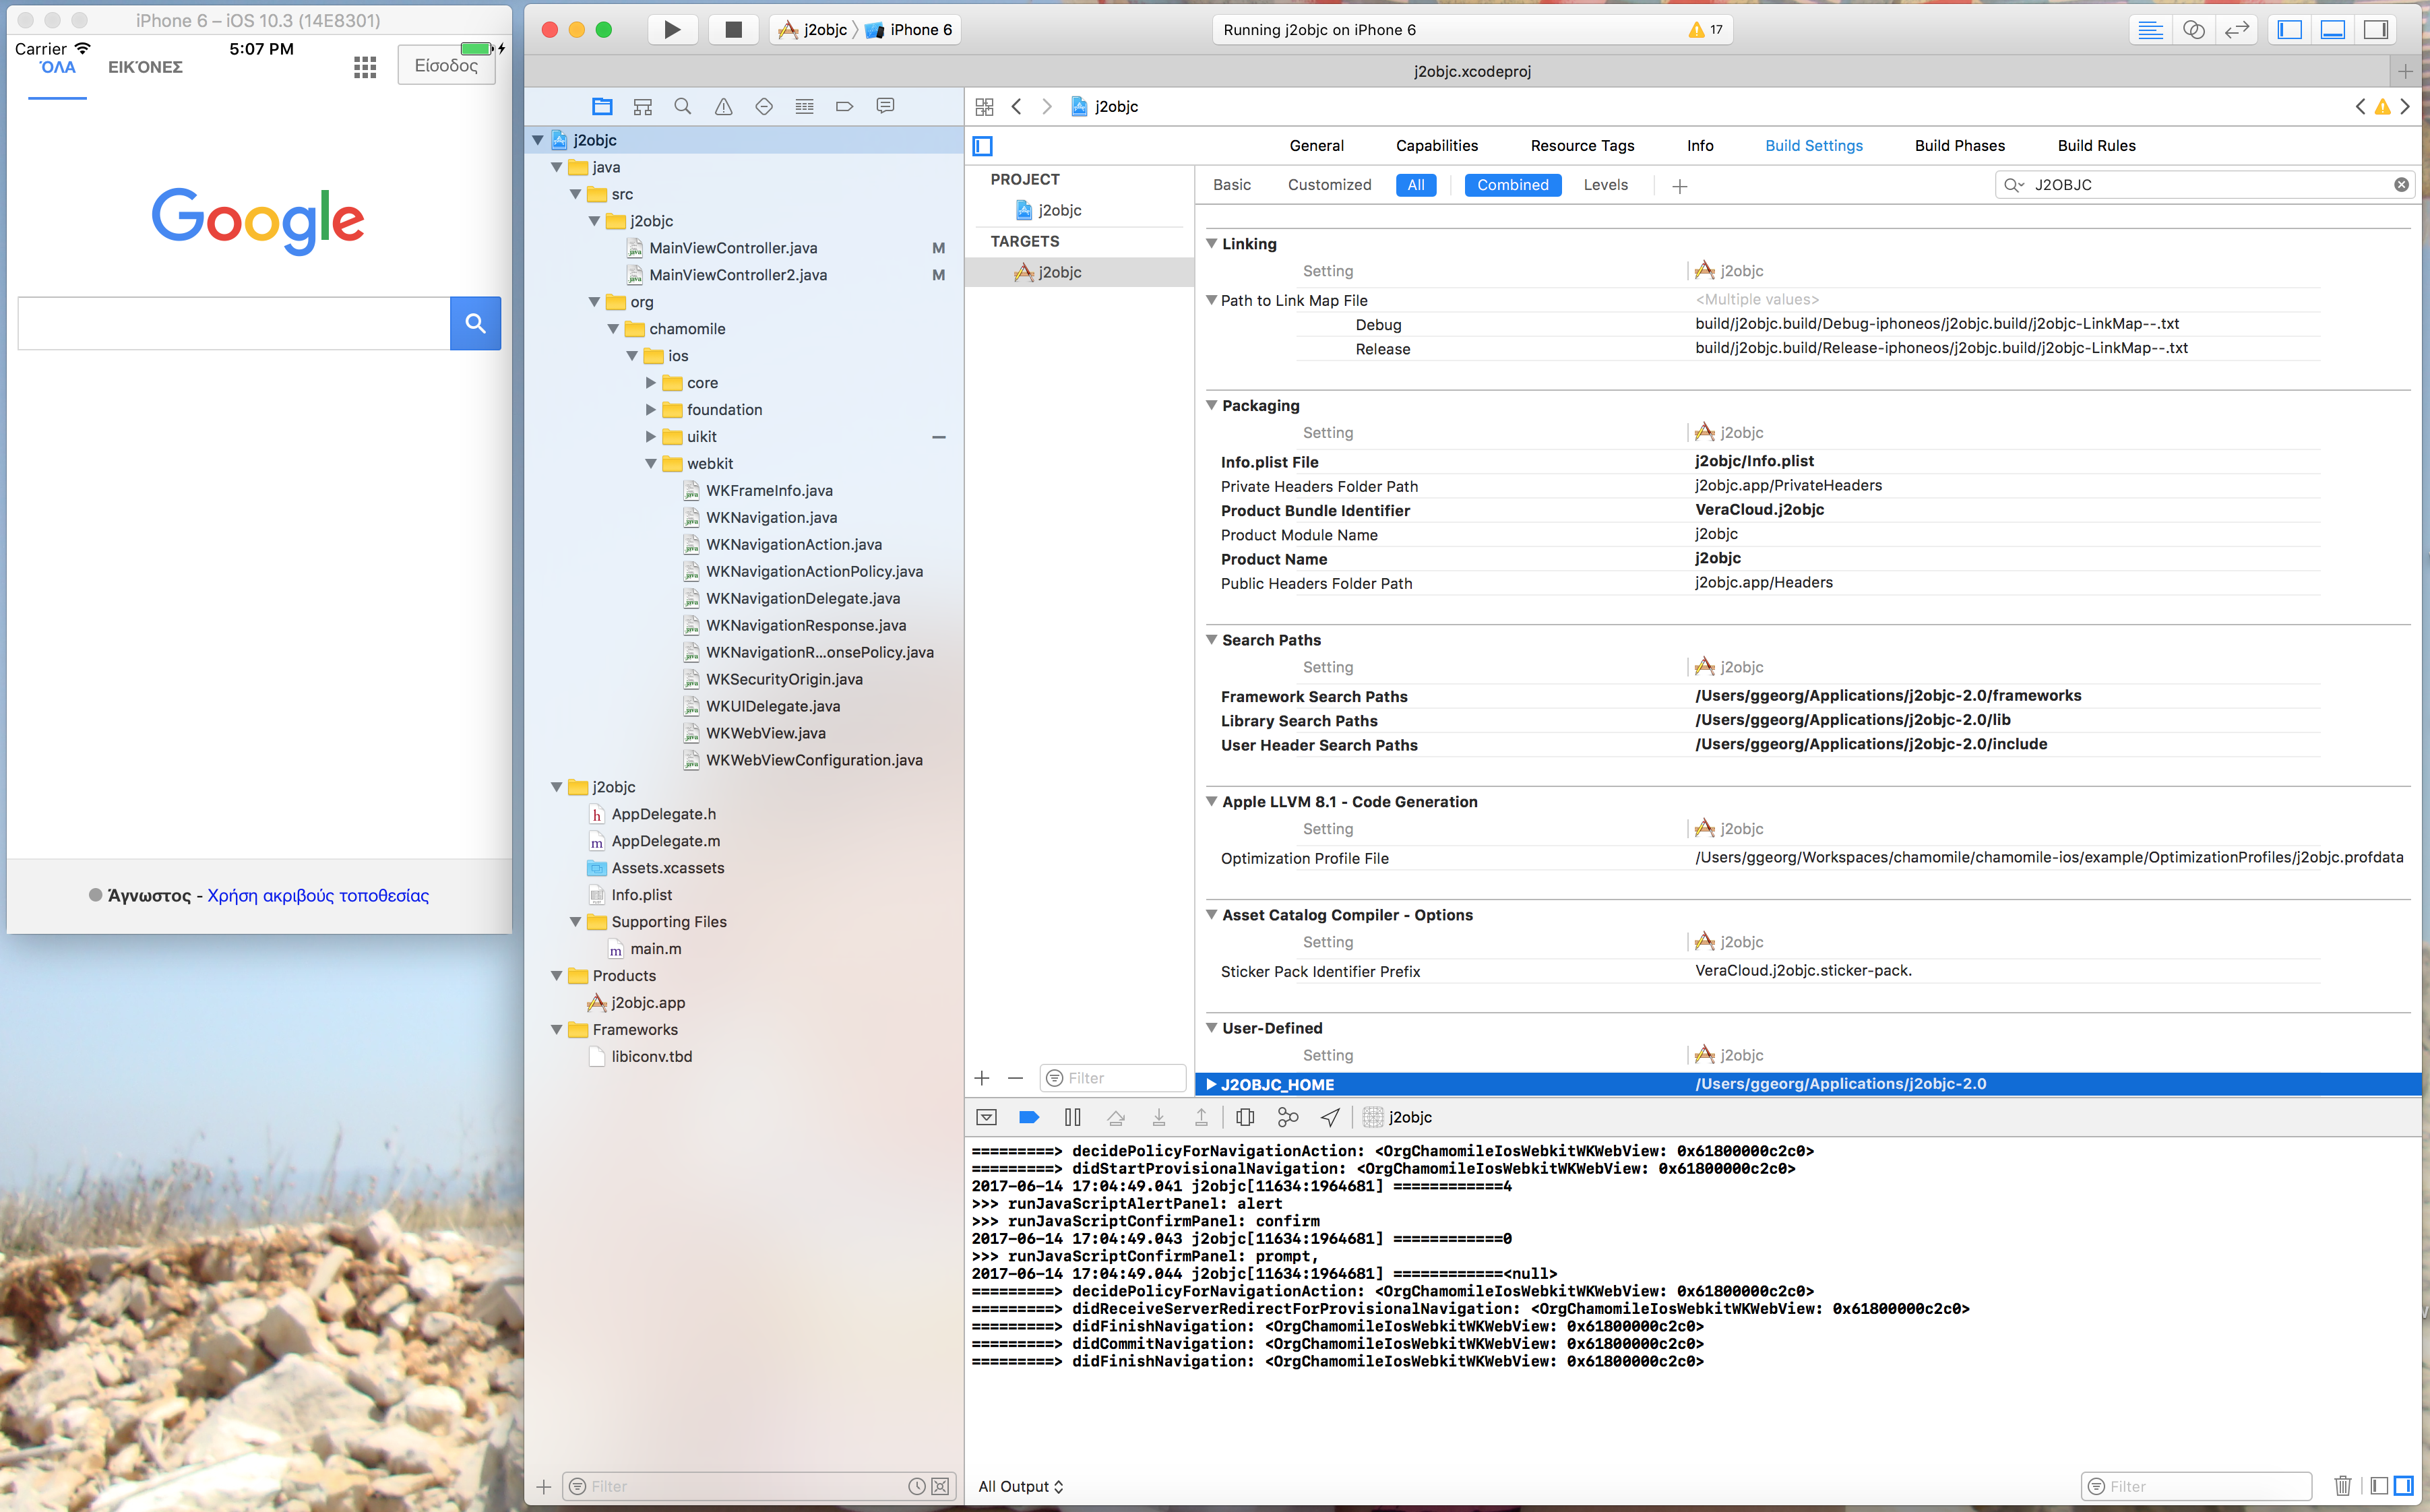Click the precise location link in simulator
This screenshot has width=2430, height=1512.
[318, 896]
